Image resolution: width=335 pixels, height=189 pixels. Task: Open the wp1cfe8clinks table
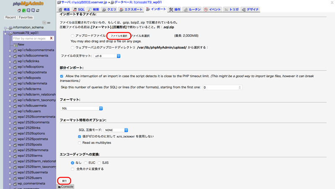click(28, 61)
